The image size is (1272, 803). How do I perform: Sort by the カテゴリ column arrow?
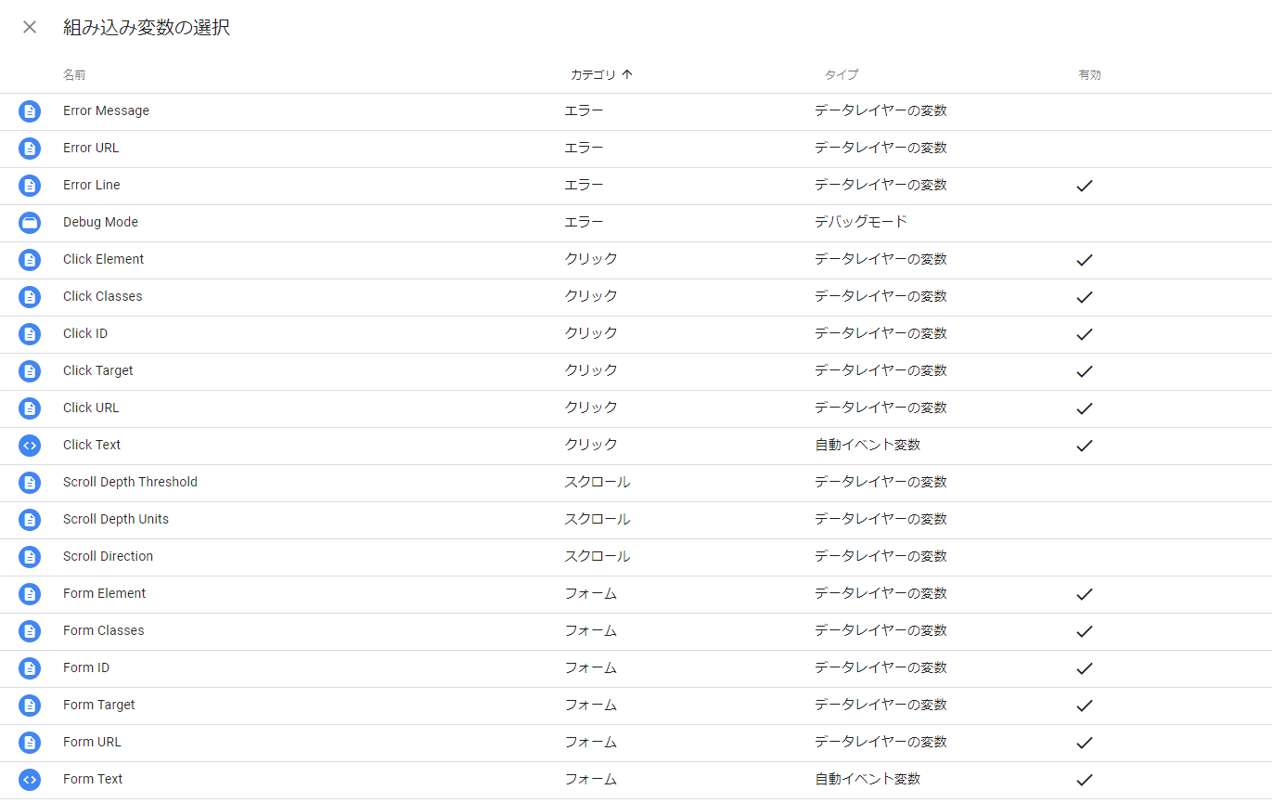(627, 75)
